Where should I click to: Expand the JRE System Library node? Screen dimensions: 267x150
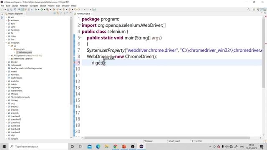[9, 55]
